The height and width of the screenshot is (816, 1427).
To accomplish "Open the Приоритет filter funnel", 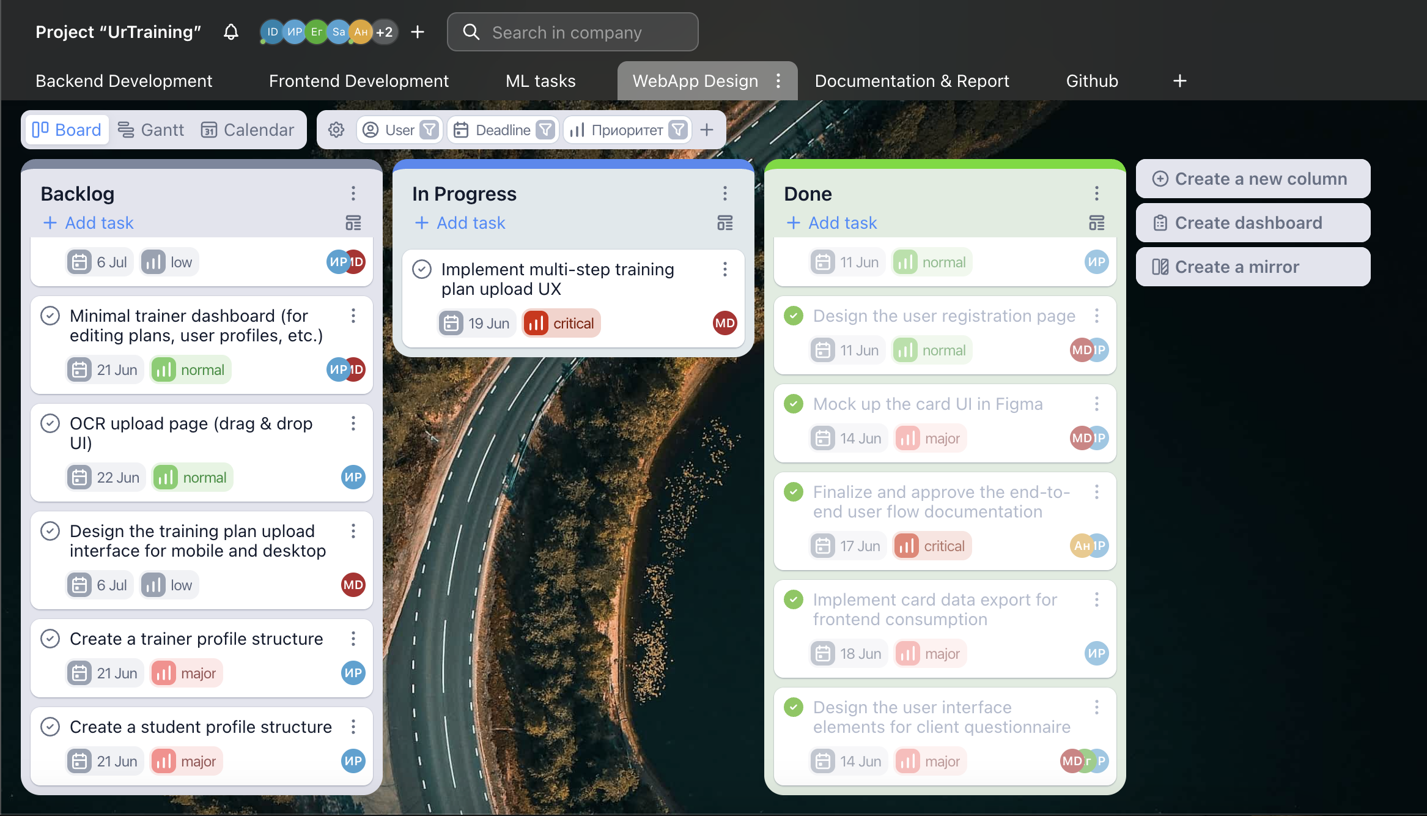I will point(678,130).
